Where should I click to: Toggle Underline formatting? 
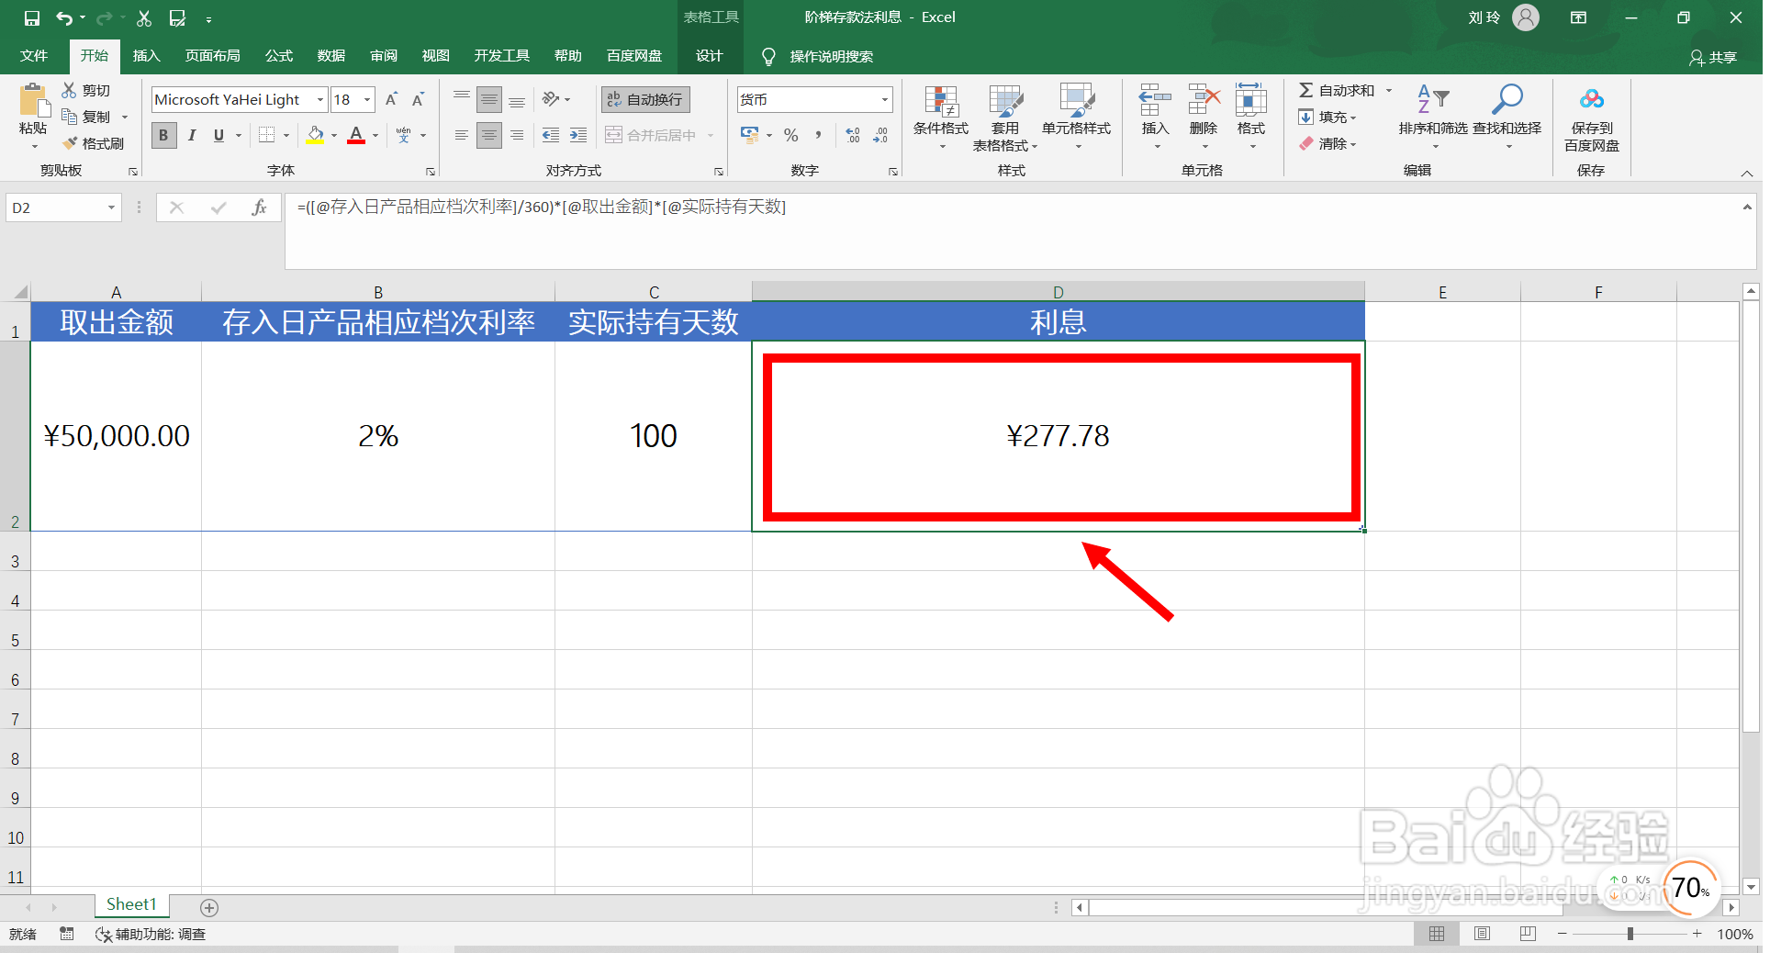tap(218, 135)
